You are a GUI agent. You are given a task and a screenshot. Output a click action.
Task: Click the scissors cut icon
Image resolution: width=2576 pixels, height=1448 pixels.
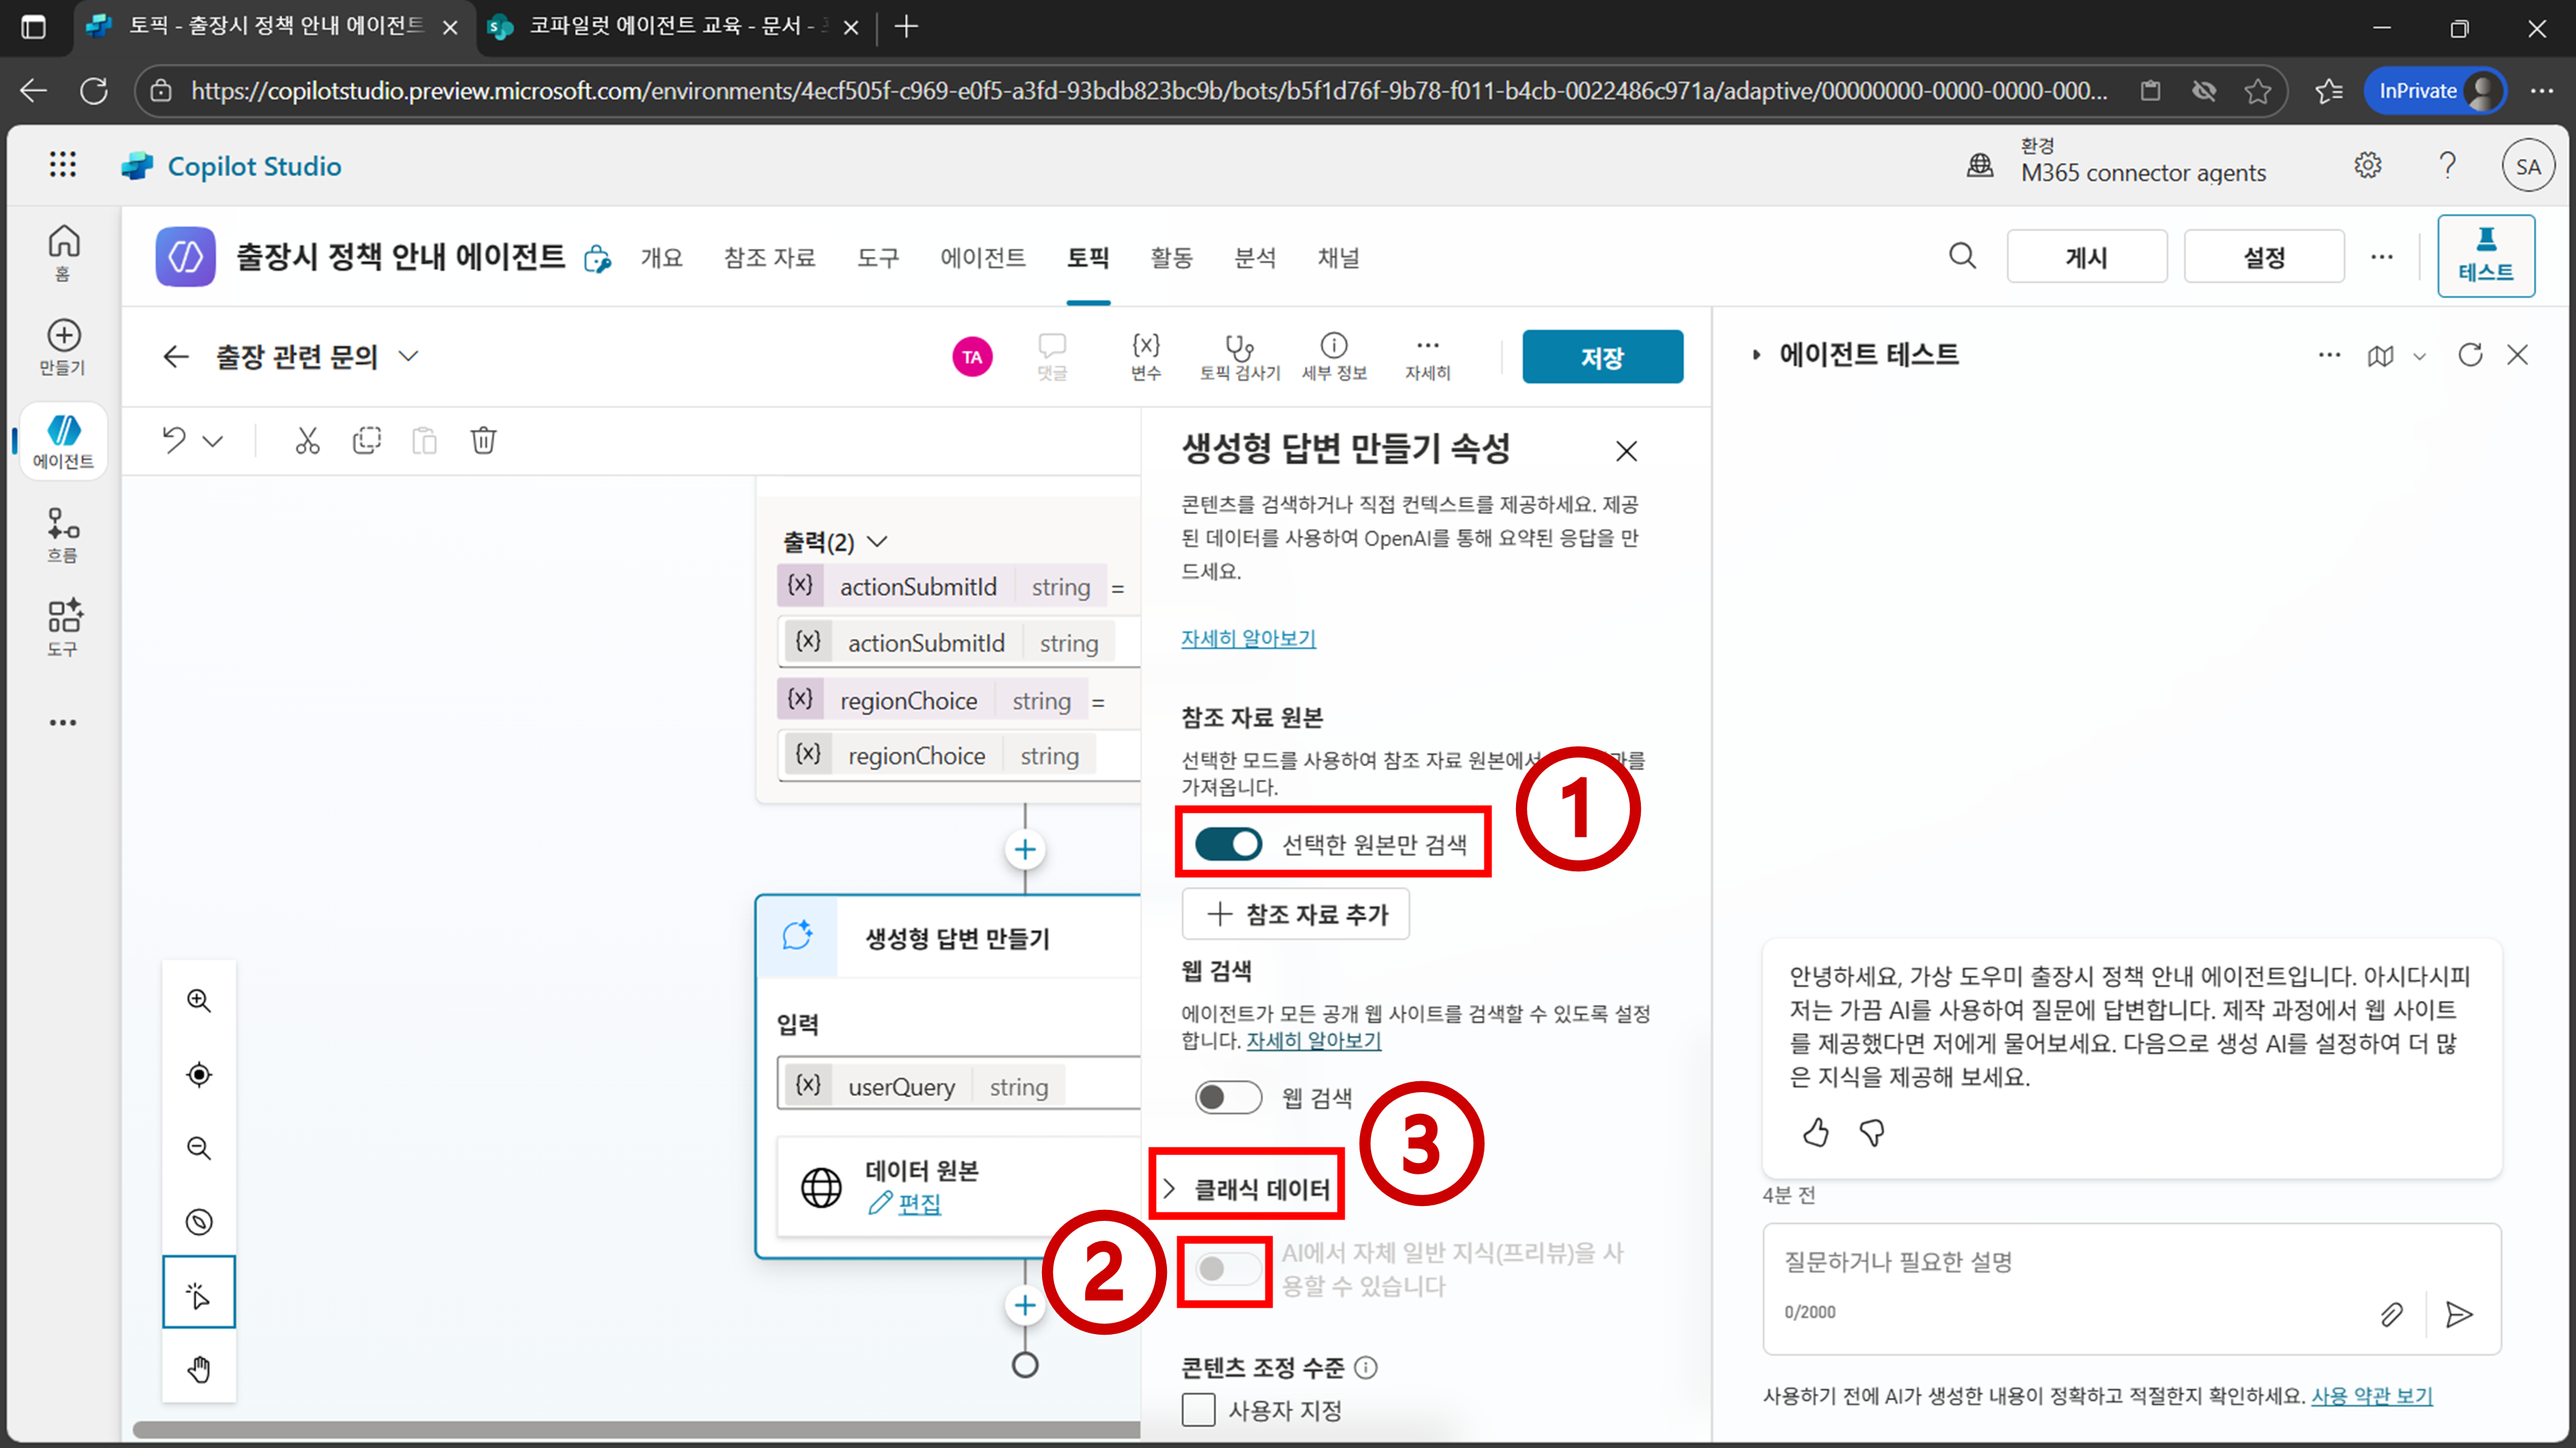tap(307, 441)
